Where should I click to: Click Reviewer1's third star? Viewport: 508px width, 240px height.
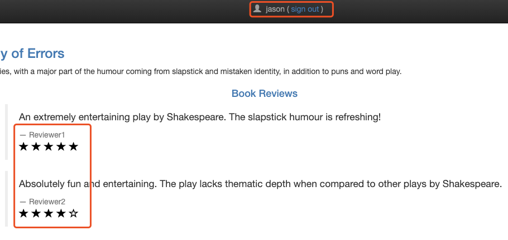coord(49,146)
